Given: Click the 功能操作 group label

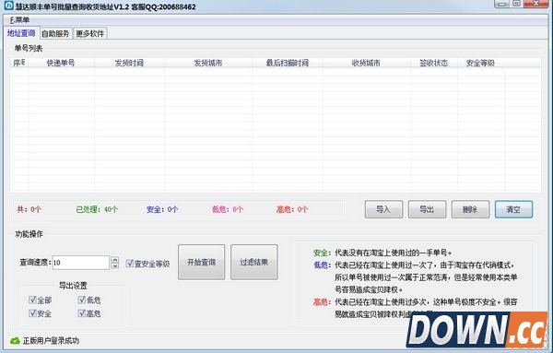Looking at the screenshot, I should 29,234.
